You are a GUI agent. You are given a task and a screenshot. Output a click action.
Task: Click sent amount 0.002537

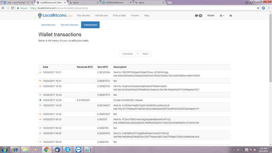tap(102, 119)
